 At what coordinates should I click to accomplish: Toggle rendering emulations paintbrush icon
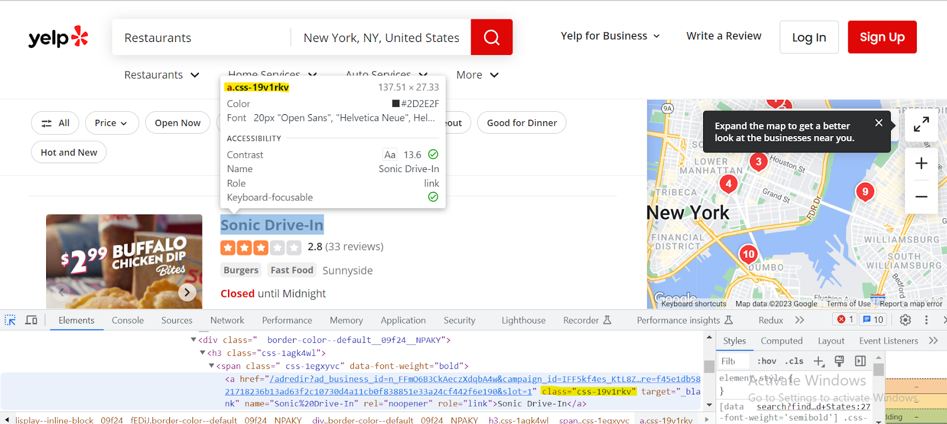[839, 361]
